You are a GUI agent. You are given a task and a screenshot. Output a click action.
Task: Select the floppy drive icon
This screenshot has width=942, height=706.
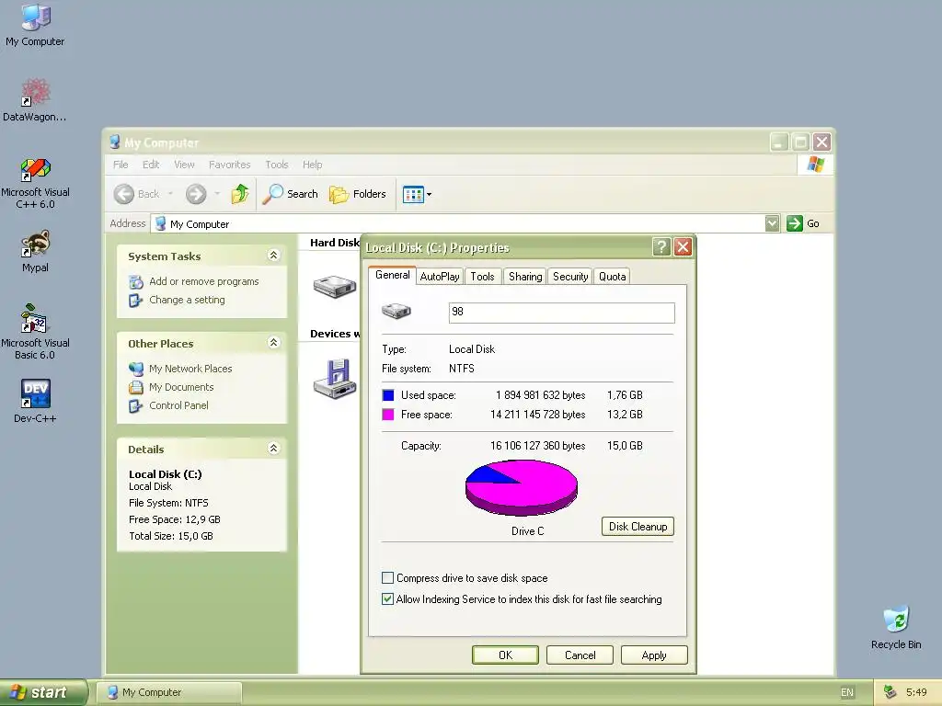(335, 379)
